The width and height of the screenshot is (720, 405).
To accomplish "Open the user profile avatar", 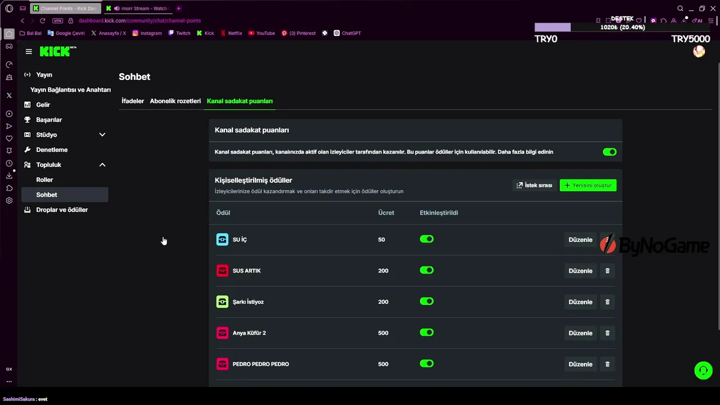I will (699, 52).
